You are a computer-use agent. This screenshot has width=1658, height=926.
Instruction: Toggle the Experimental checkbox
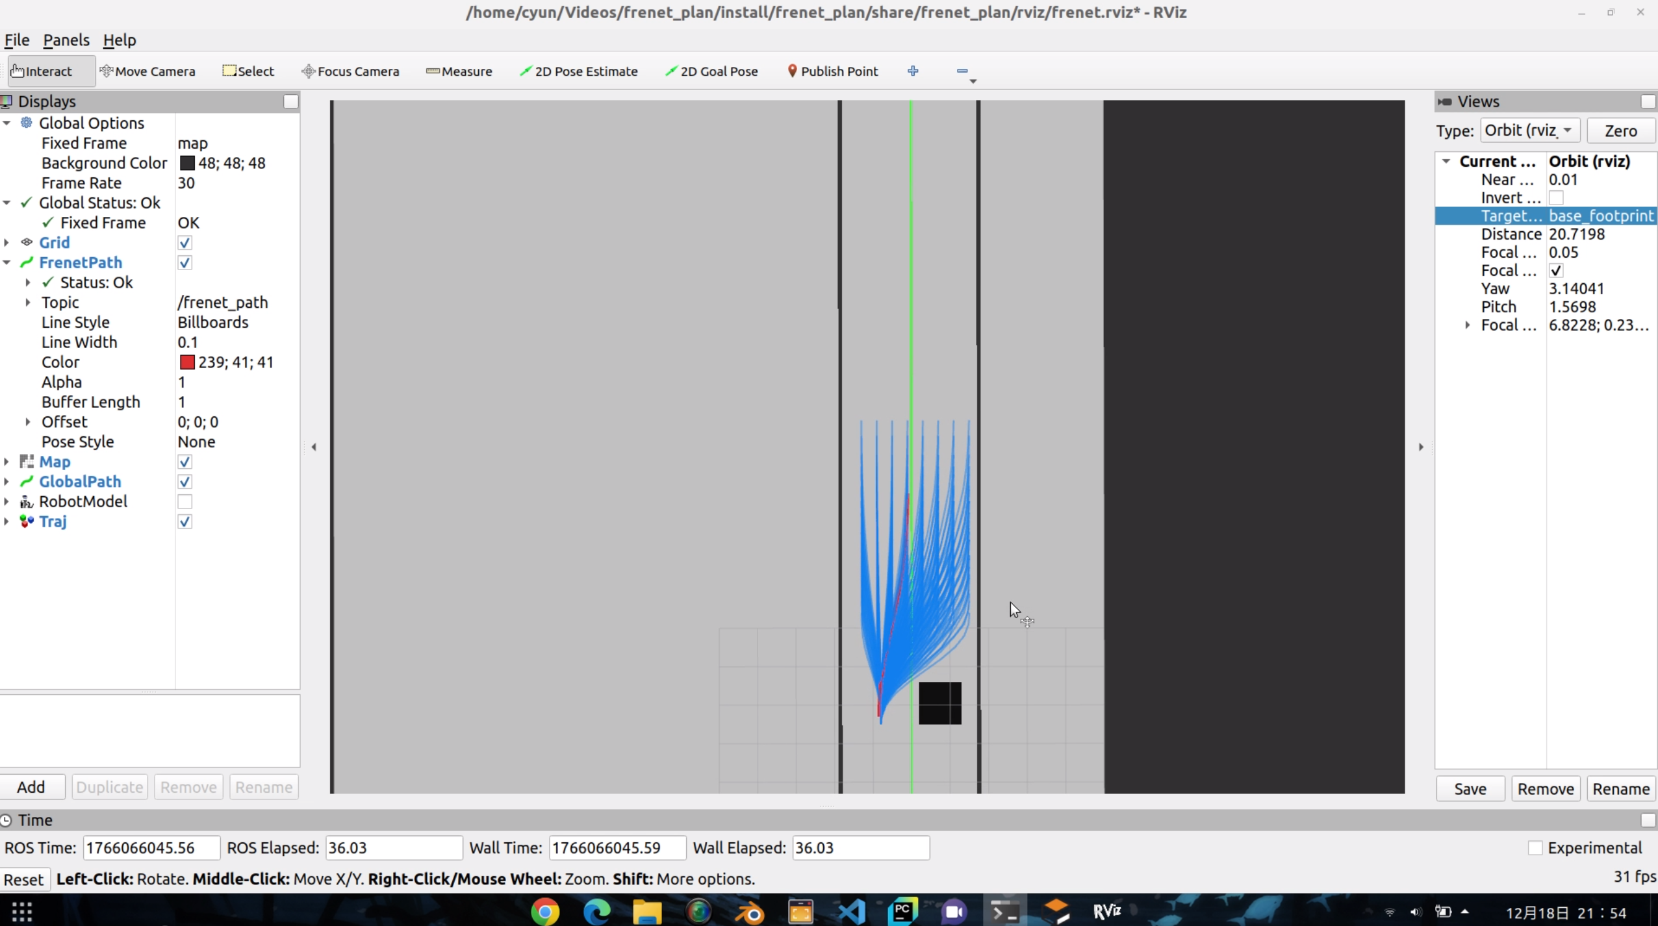point(1535,848)
